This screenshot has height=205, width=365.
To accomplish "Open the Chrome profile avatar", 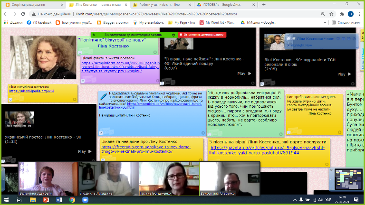I will tap(351, 14).
